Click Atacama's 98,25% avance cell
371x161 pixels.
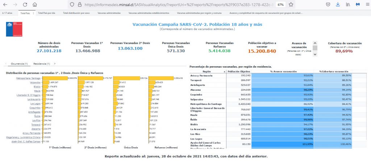coord(283,90)
